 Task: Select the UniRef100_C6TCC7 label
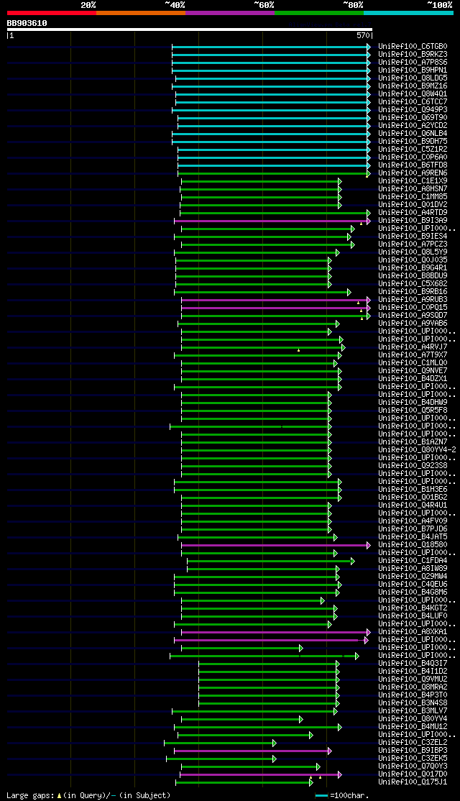413,101
